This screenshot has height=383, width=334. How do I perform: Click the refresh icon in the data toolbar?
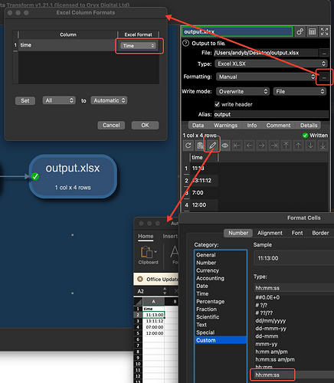188,146
